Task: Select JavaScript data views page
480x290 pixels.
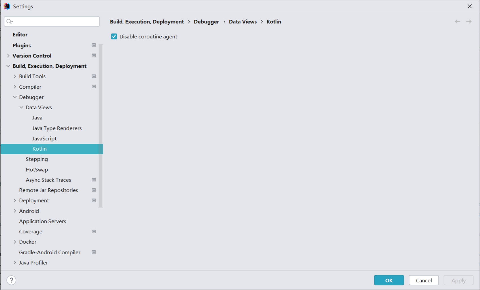Action: coord(44,139)
